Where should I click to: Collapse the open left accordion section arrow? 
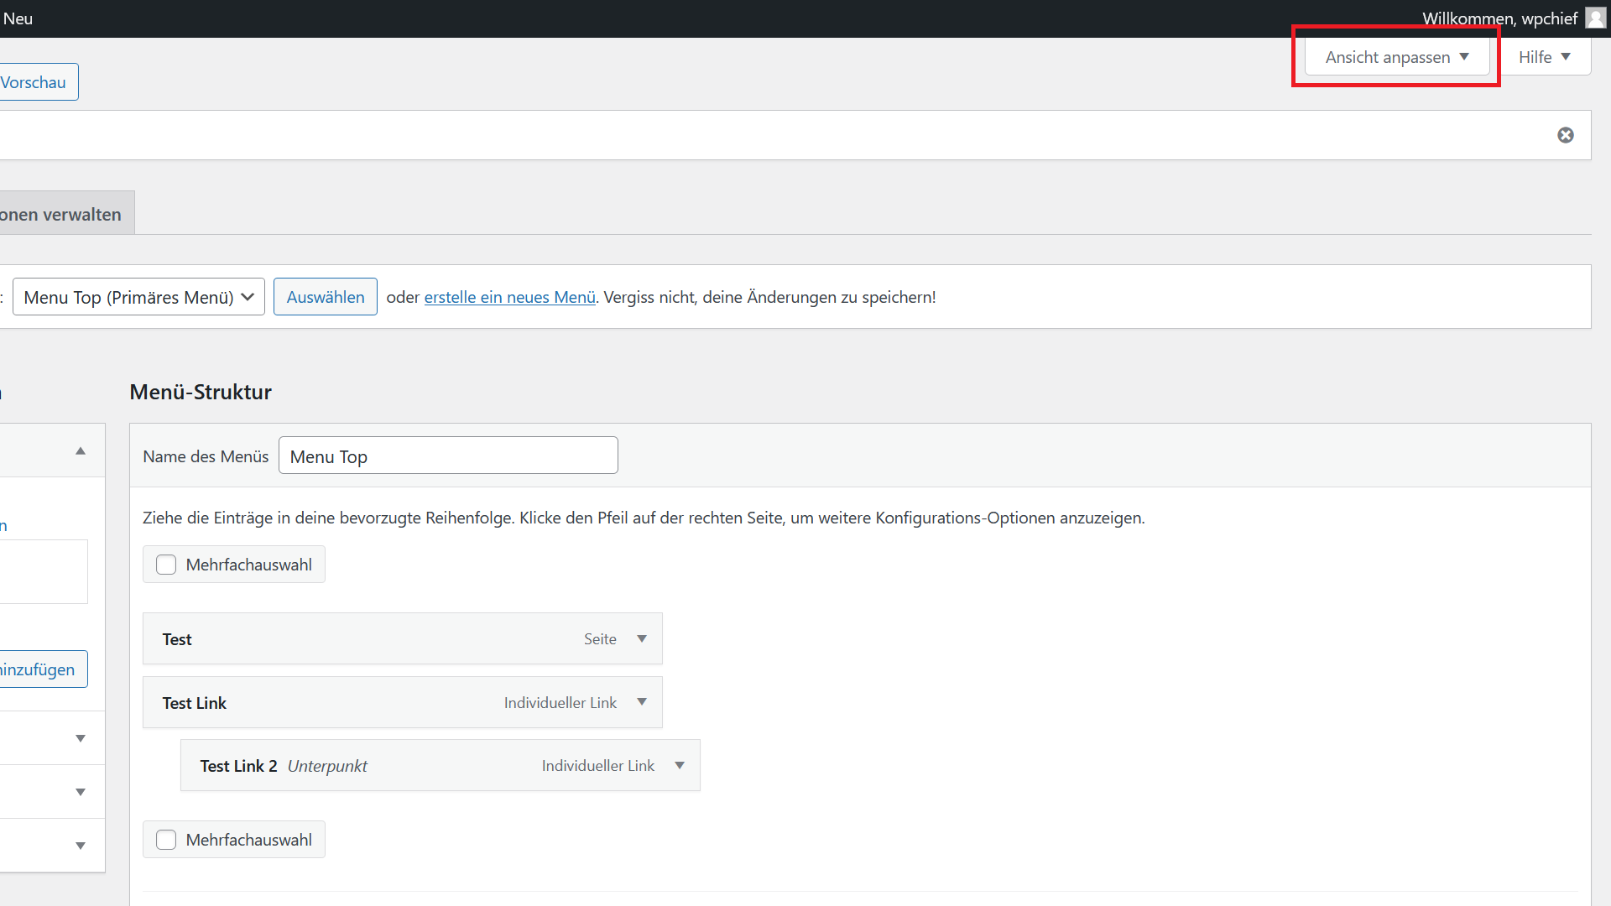point(81,451)
